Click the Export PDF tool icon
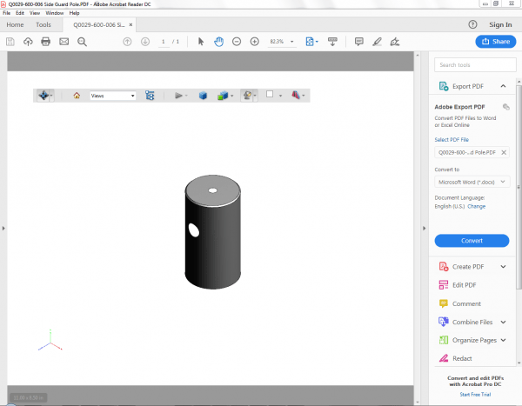This screenshot has width=522, height=406. tap(444, 86)
